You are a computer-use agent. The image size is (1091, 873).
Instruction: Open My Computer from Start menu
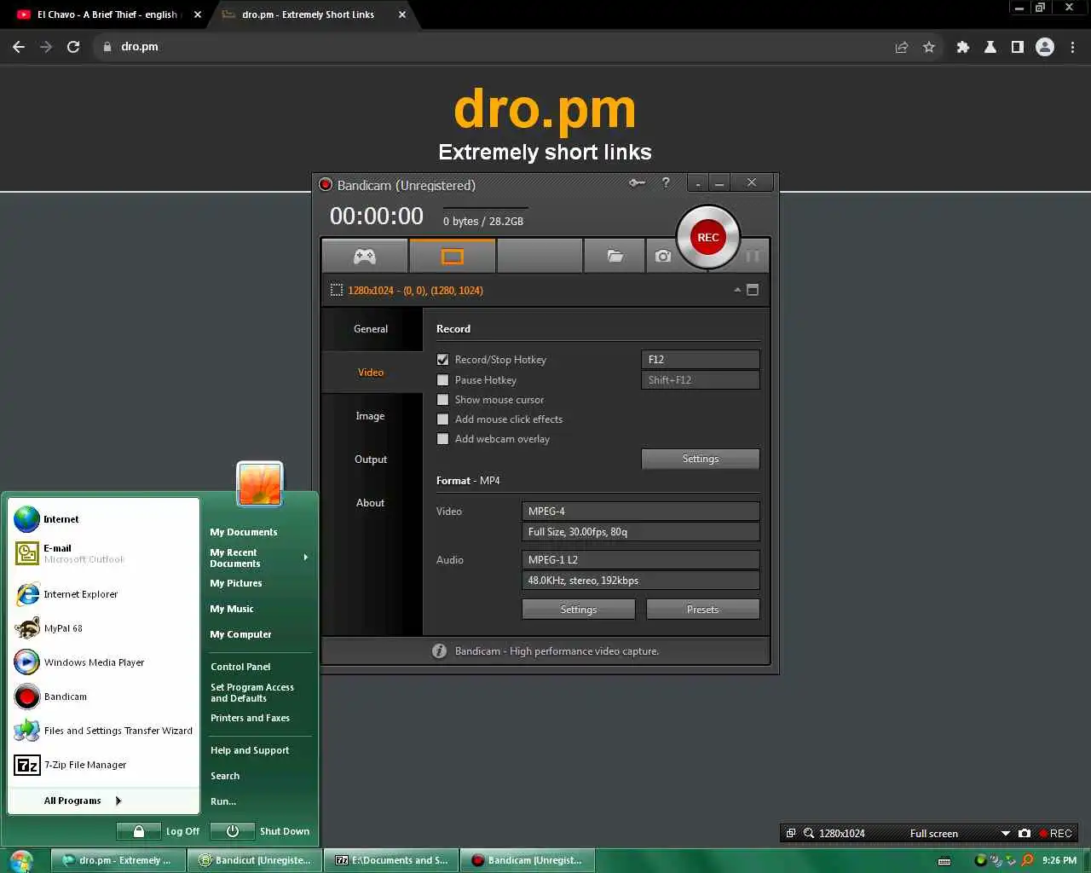(240, 634)
